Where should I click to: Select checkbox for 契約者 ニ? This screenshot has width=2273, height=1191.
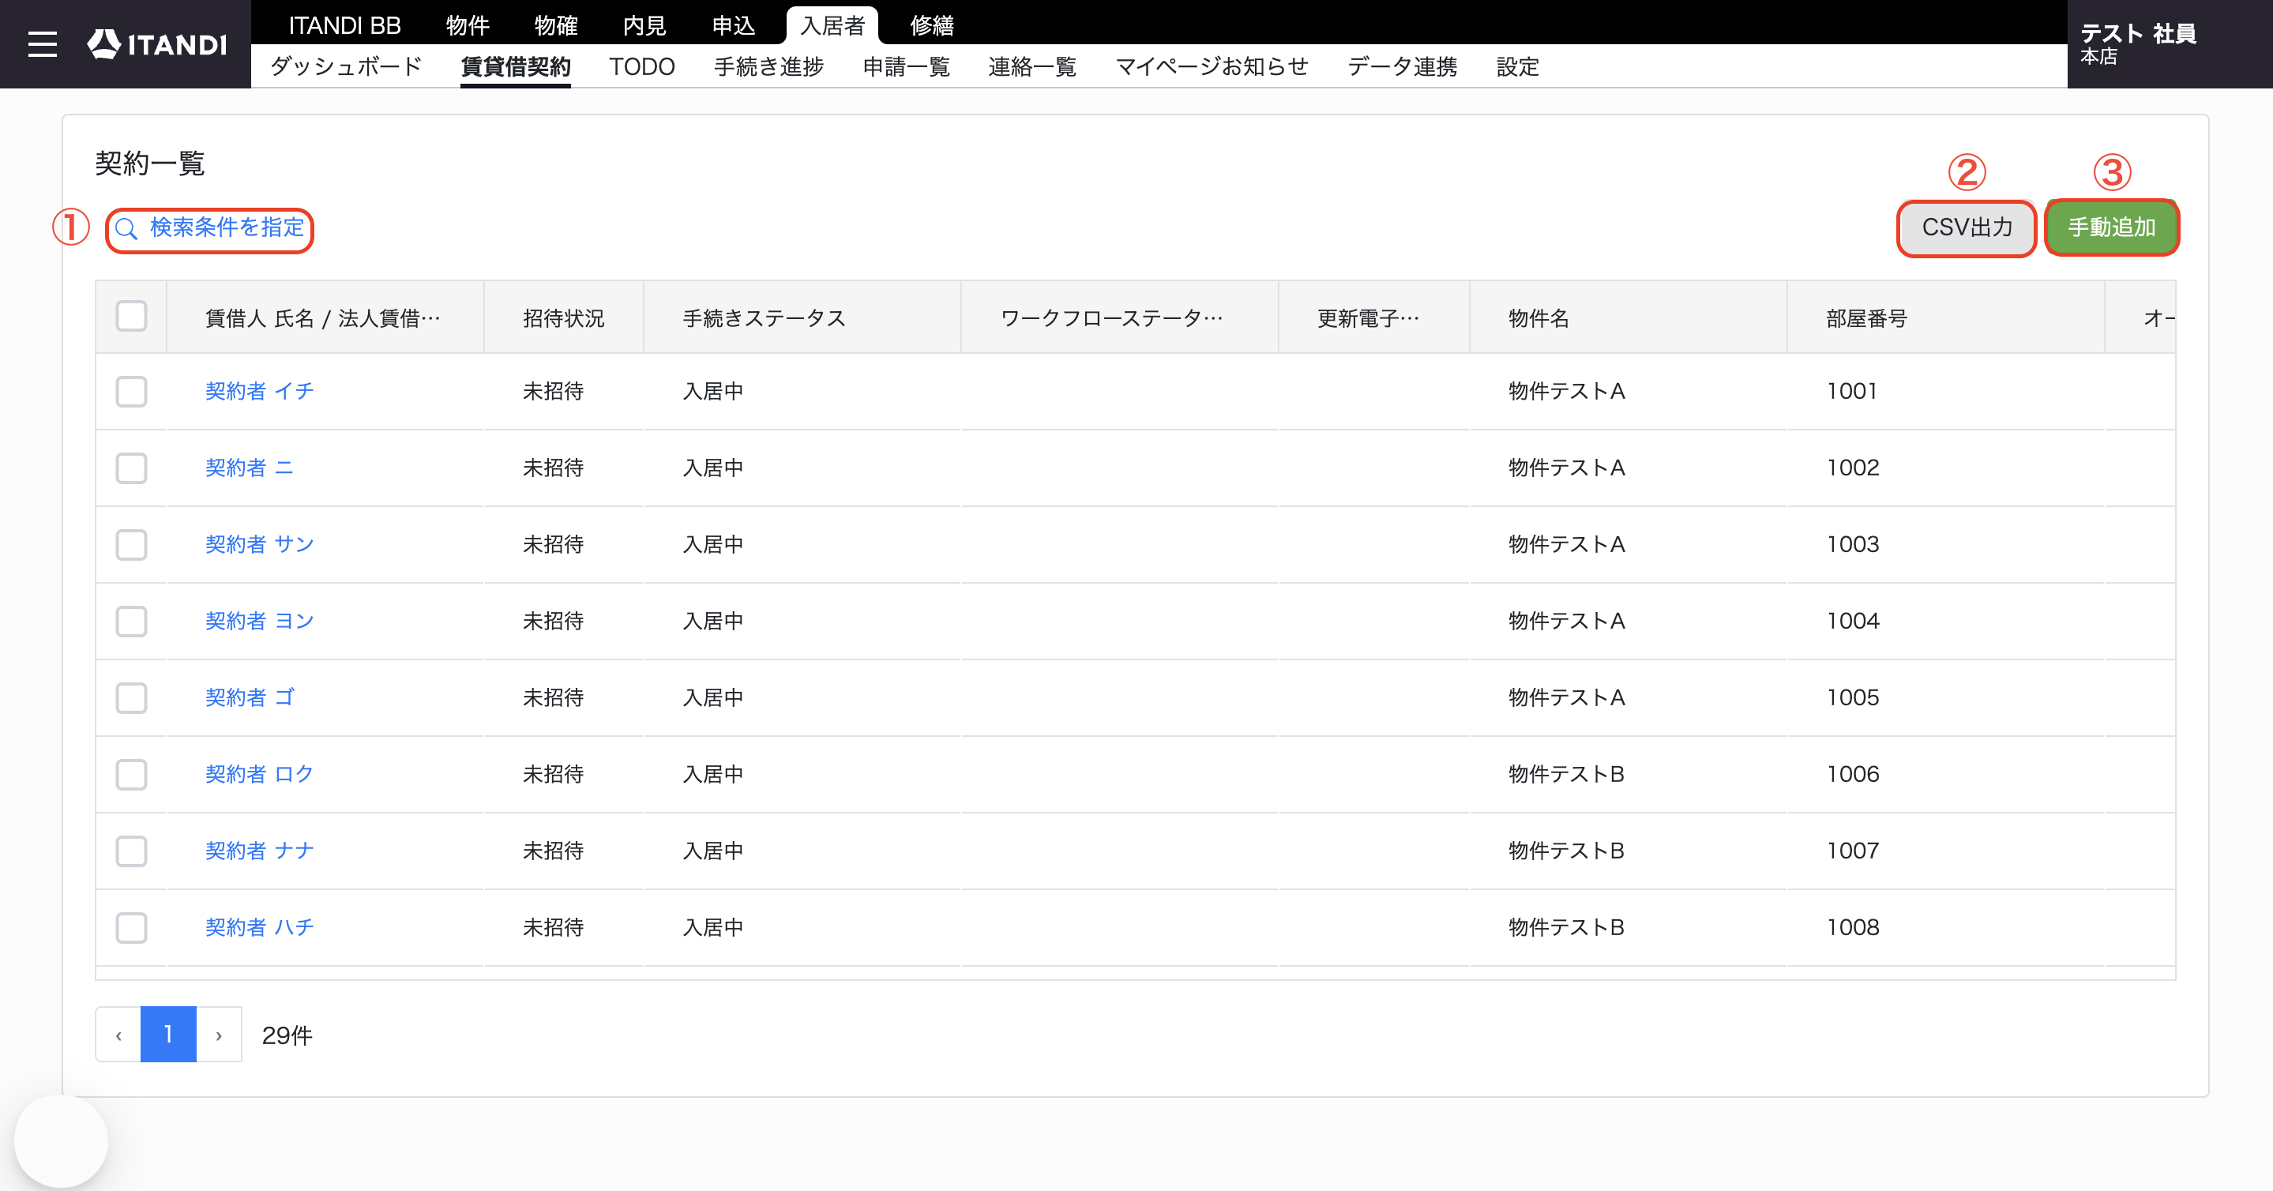[x=131, y=468]
